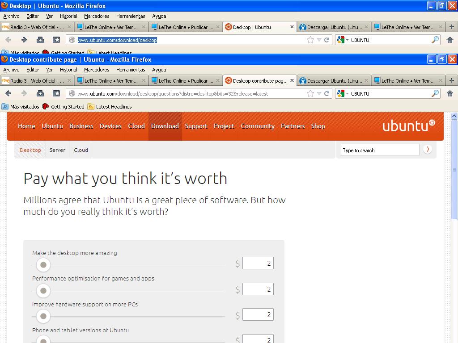Open Historial menu in contribute page window
Image resolution: width=458 pixels, height=343 pixels.
click(x=68, y=70)
